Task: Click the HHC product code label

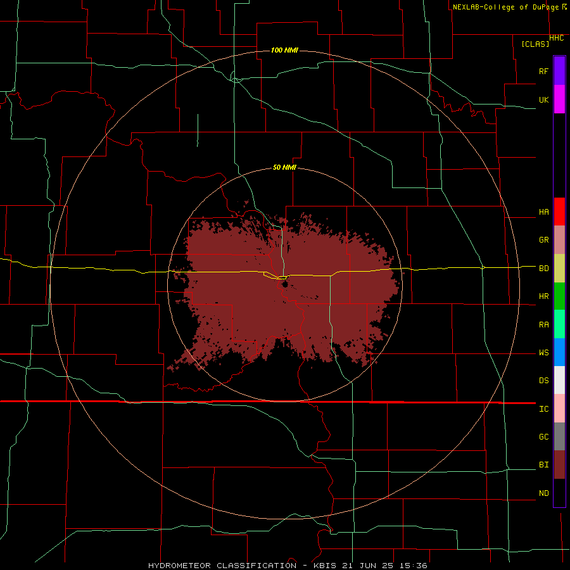Action: (x=556, y=38)
